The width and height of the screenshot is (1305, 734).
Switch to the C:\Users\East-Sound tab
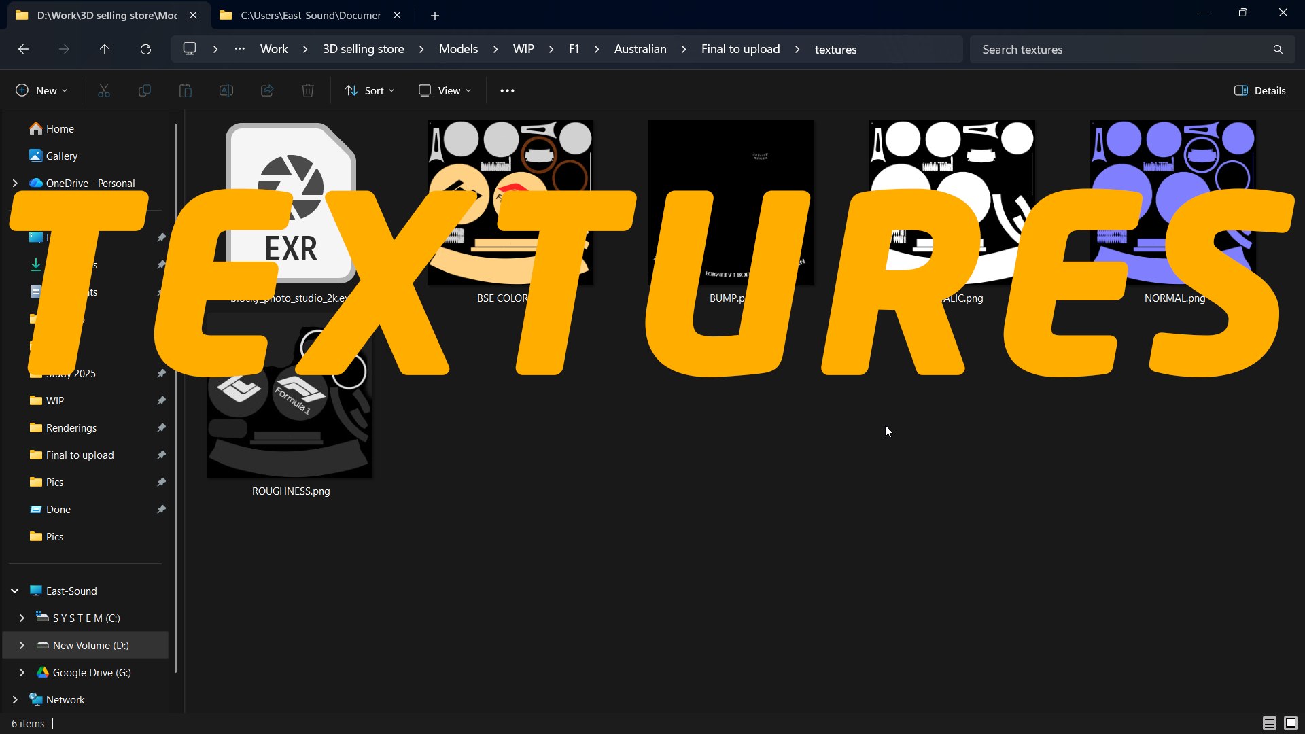pyautogui.click(x=311, y=15)
